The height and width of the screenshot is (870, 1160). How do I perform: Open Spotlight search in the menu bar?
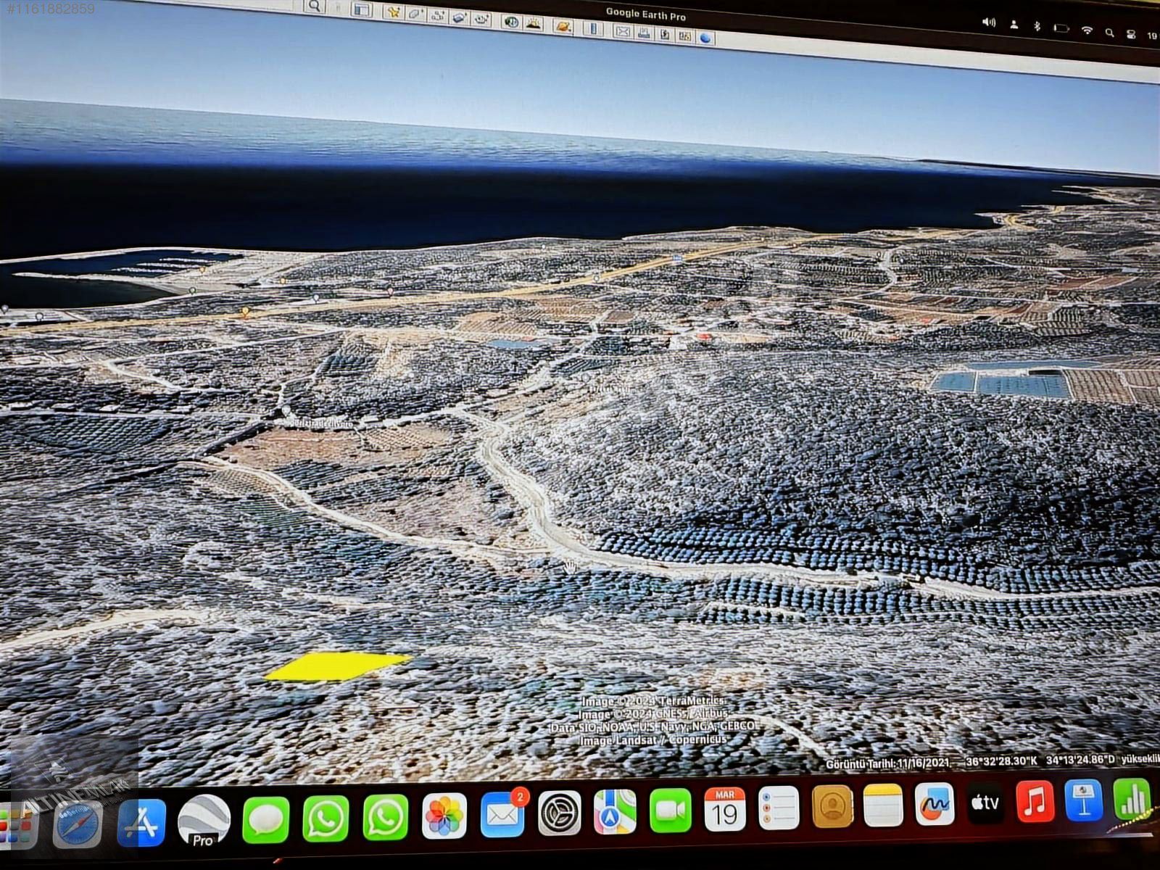(1109, 32)
